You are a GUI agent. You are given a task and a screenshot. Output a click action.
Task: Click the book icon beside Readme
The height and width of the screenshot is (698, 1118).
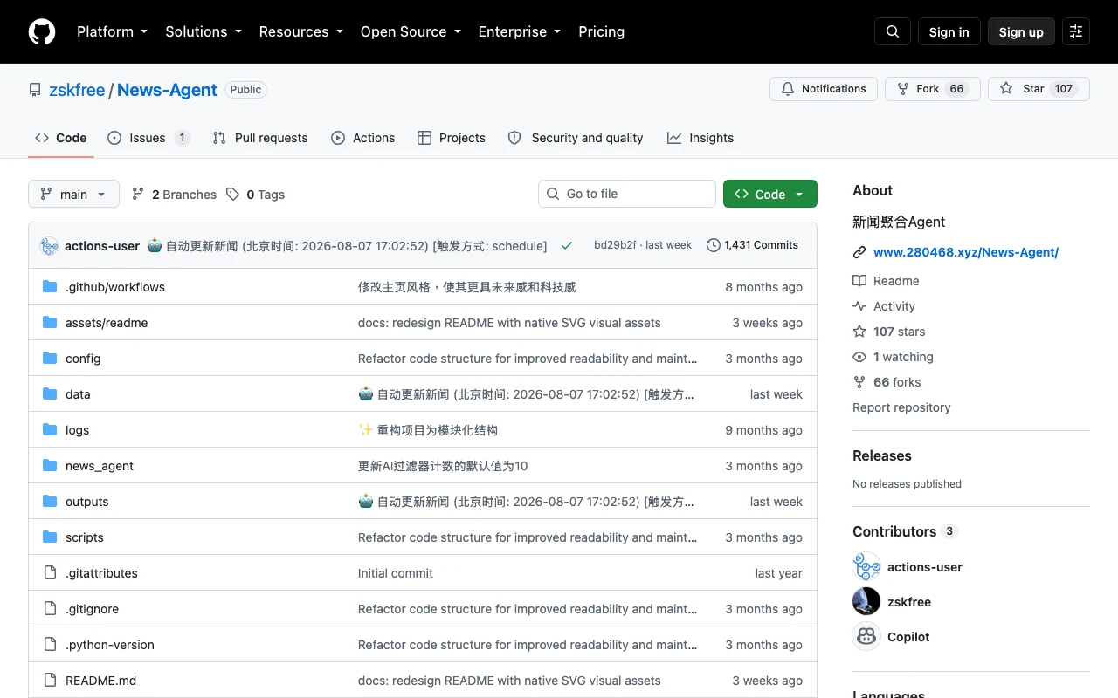(859, 281)
